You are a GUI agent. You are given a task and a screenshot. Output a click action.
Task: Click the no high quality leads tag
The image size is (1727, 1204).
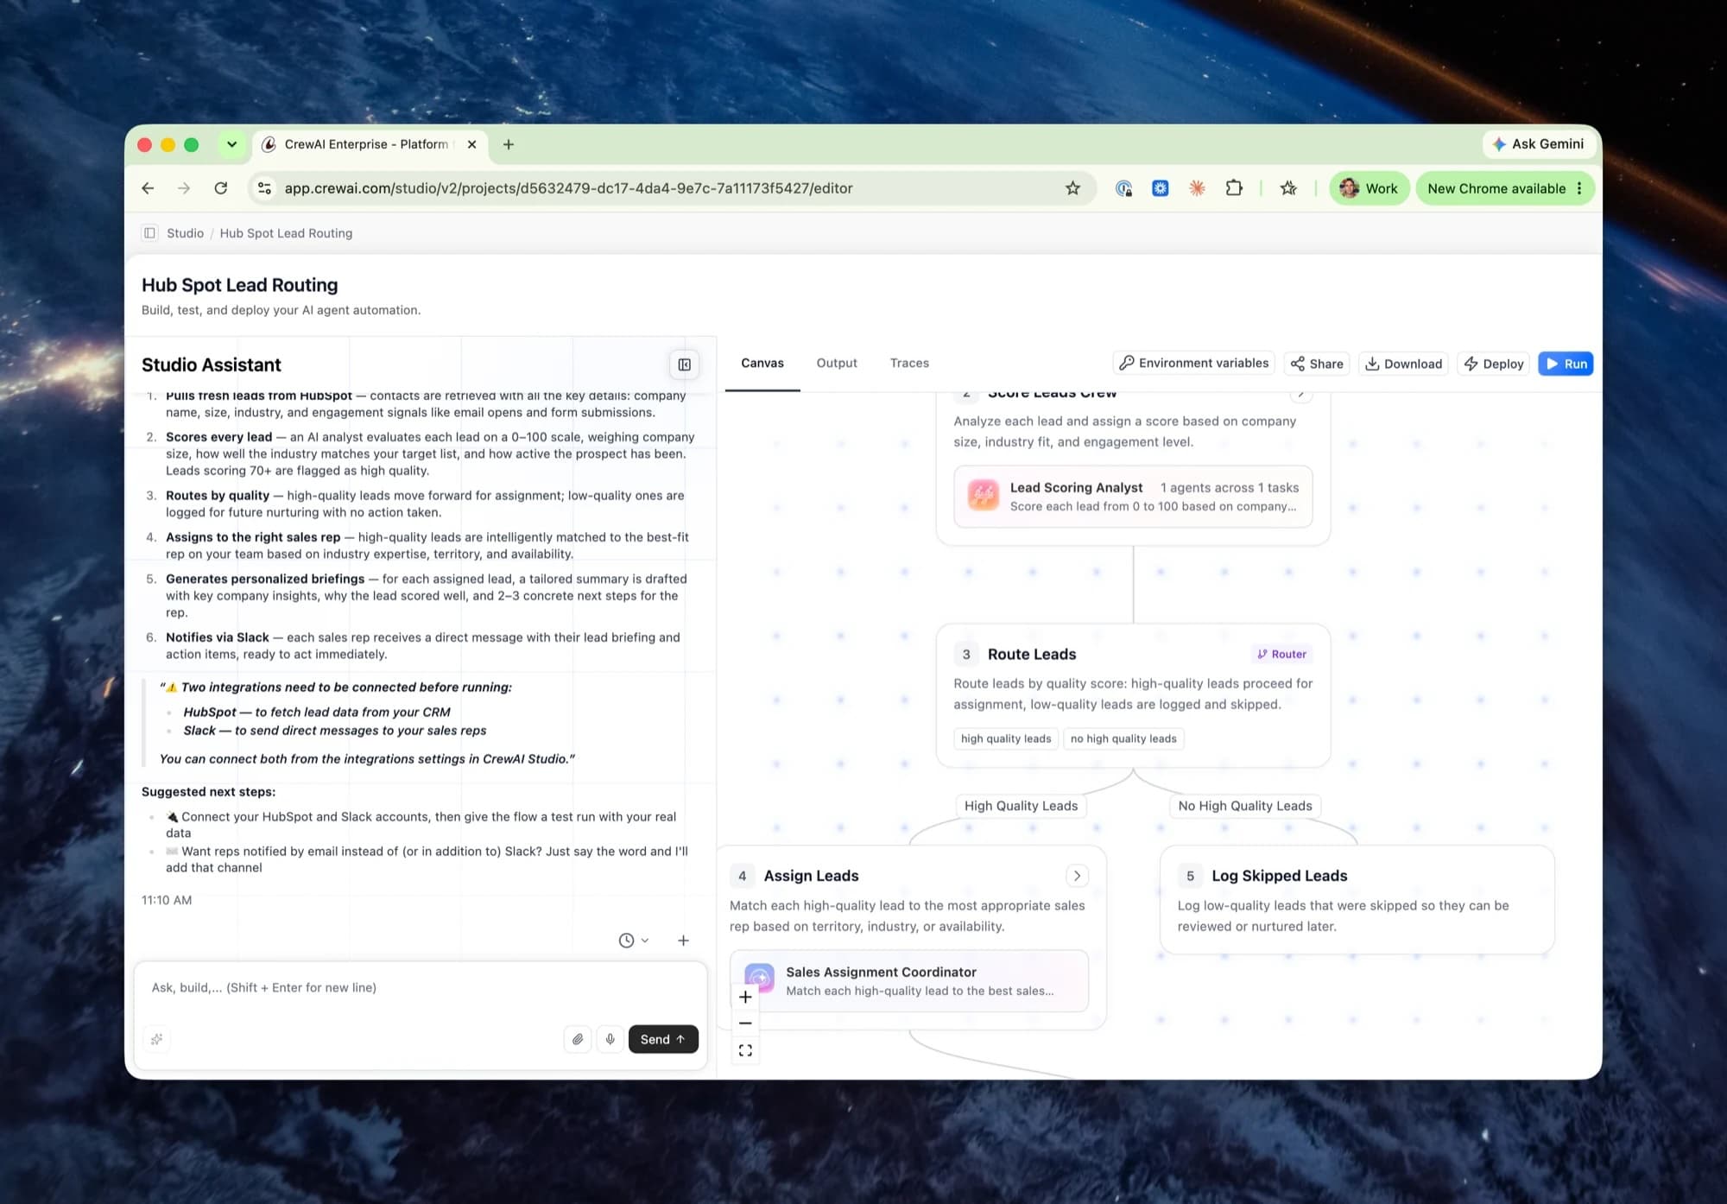click(1123, 738)
